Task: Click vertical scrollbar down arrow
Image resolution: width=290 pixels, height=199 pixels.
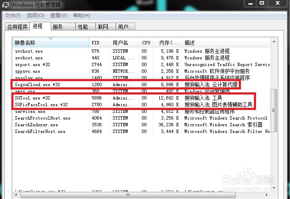Action: (x=274, y=188)
